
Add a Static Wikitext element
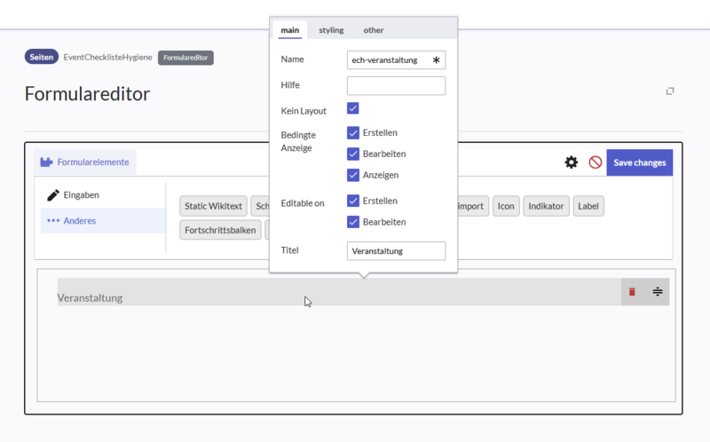pos(213,206)
